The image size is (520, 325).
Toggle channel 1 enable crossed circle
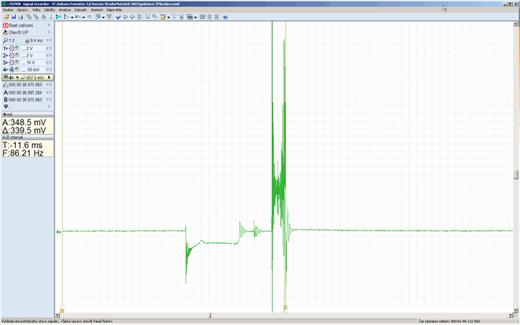[12, 48]
